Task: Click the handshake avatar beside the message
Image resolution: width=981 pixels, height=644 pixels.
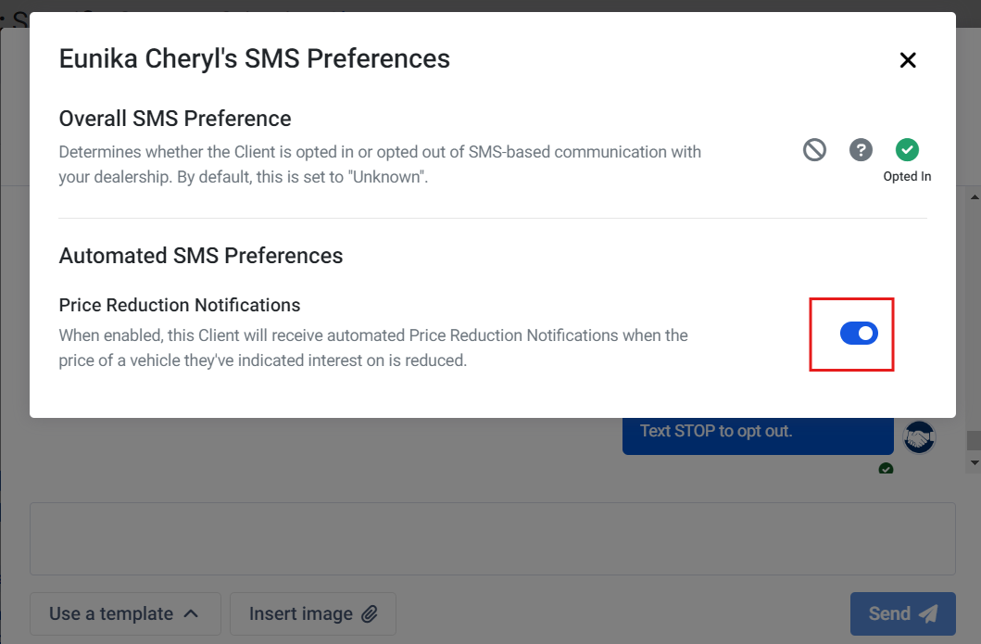Action: (x=918, y=437)
